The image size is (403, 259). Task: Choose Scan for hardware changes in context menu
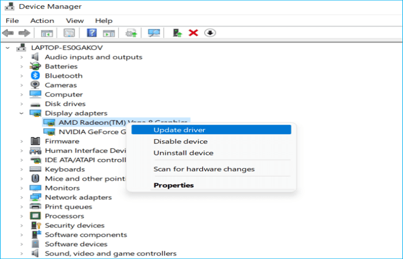[x=211, y=169]
